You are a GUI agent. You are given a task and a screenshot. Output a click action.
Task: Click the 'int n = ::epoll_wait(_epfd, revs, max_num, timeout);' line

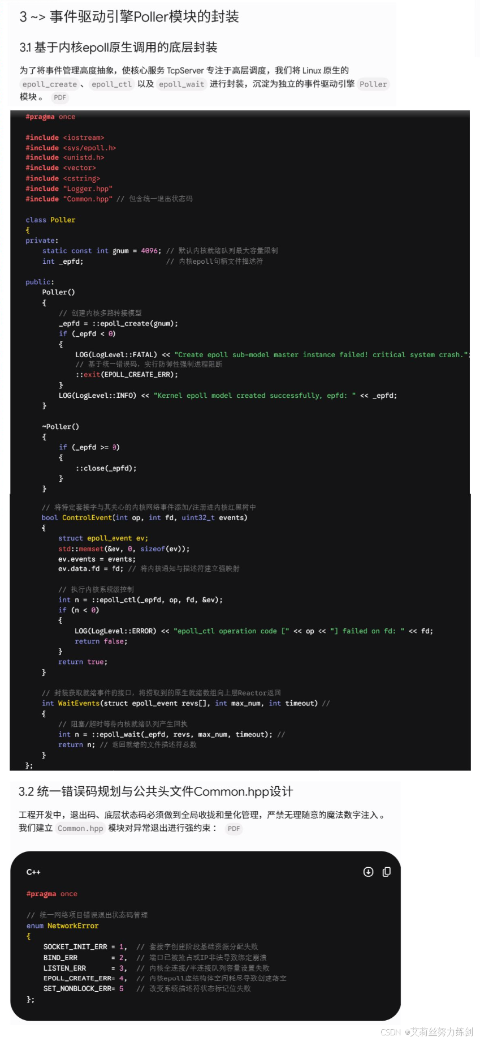[x=165, y=734]
